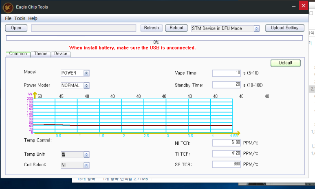This screenshot has height=189, width=315.
Task: Click the file path field beside Open
Action: point(84,28)
